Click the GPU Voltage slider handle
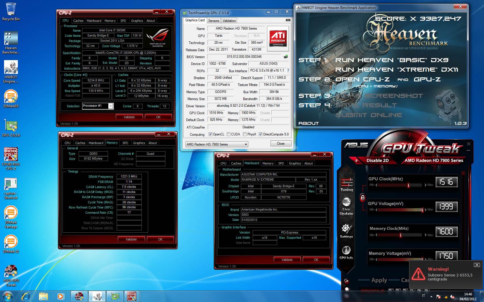484x302 pixels. (422, 210)
